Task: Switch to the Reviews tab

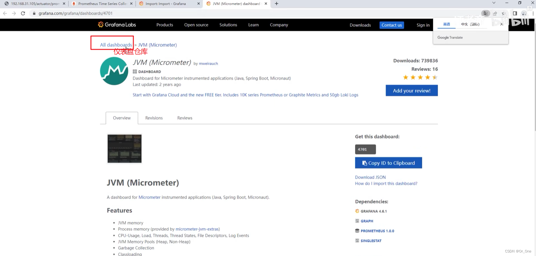Action: click(x=185, y=118)
